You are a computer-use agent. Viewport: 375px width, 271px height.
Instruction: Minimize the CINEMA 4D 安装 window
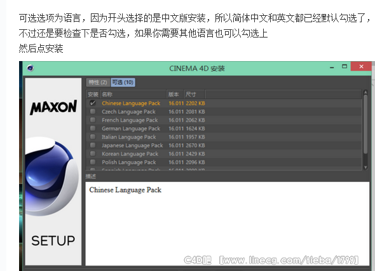click(x=332, y=67)
